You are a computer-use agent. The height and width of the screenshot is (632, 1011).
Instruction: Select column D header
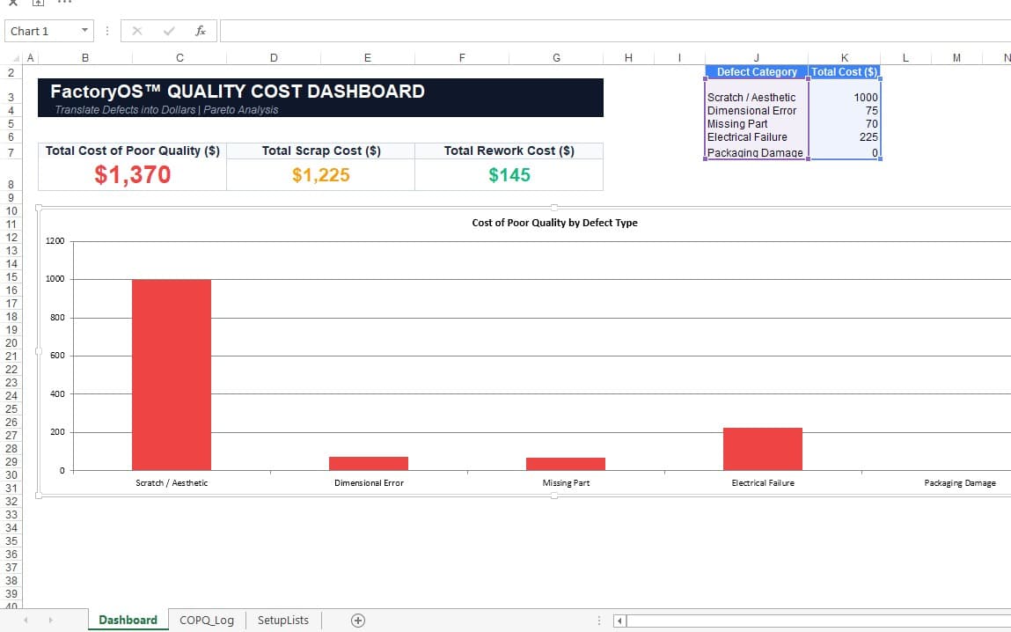pos(274,58)
